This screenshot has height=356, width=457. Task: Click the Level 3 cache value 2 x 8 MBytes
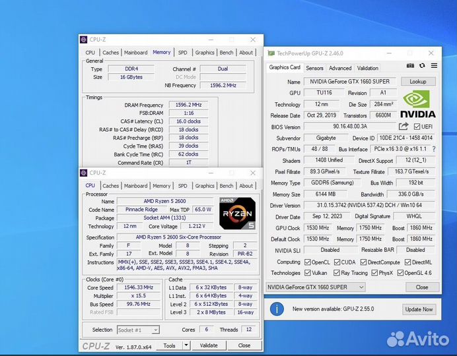[211, 312]
